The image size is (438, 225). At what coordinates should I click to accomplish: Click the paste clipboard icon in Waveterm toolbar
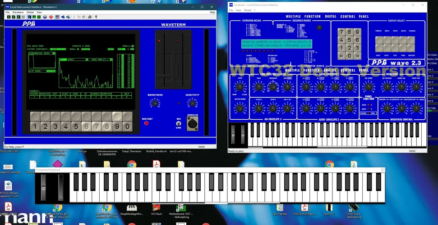pos(84,17)
